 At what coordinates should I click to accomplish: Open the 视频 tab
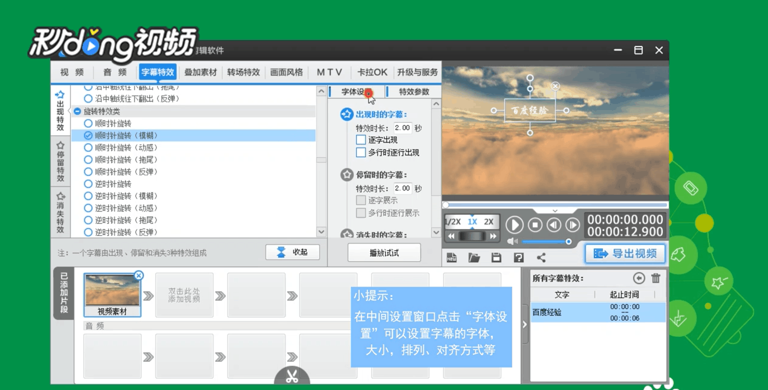[72, 72]
